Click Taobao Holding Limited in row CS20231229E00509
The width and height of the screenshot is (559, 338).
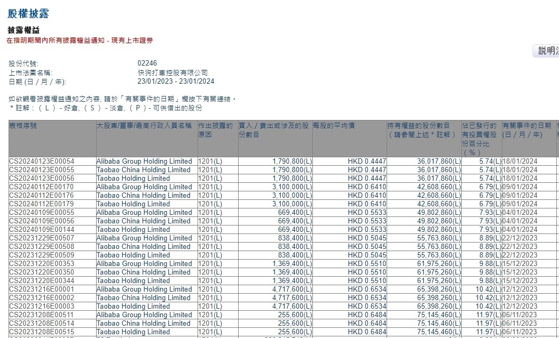coord(133,255)
